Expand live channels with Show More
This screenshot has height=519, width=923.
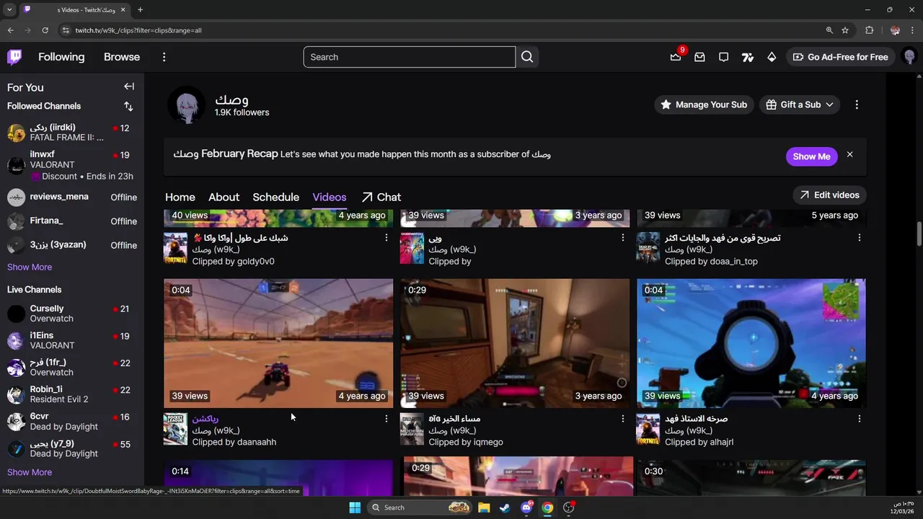(x=30, y=472)
